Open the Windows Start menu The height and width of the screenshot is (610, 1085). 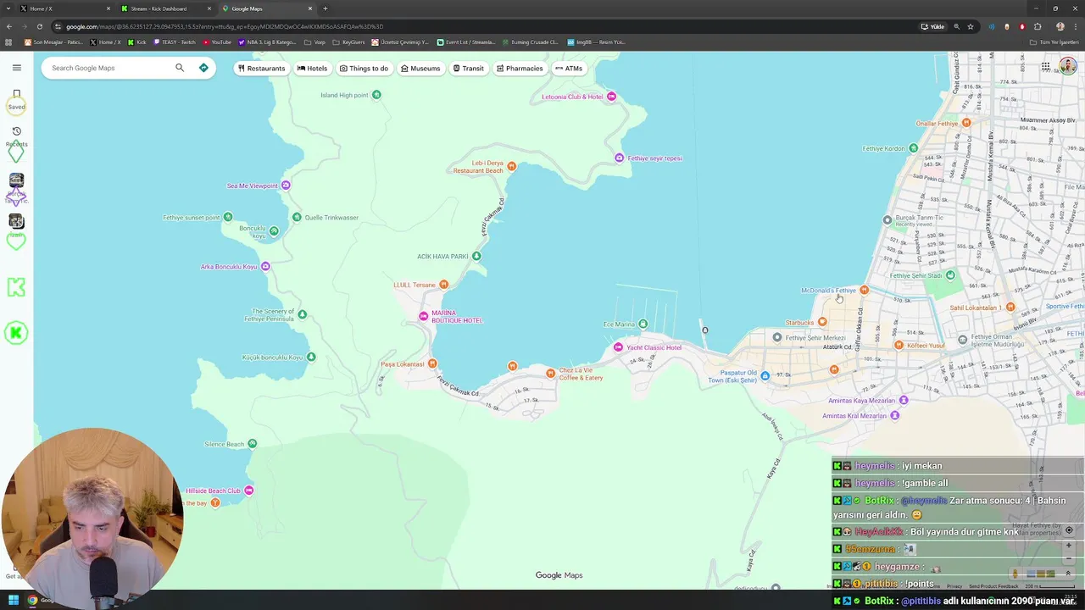point(14,601)
